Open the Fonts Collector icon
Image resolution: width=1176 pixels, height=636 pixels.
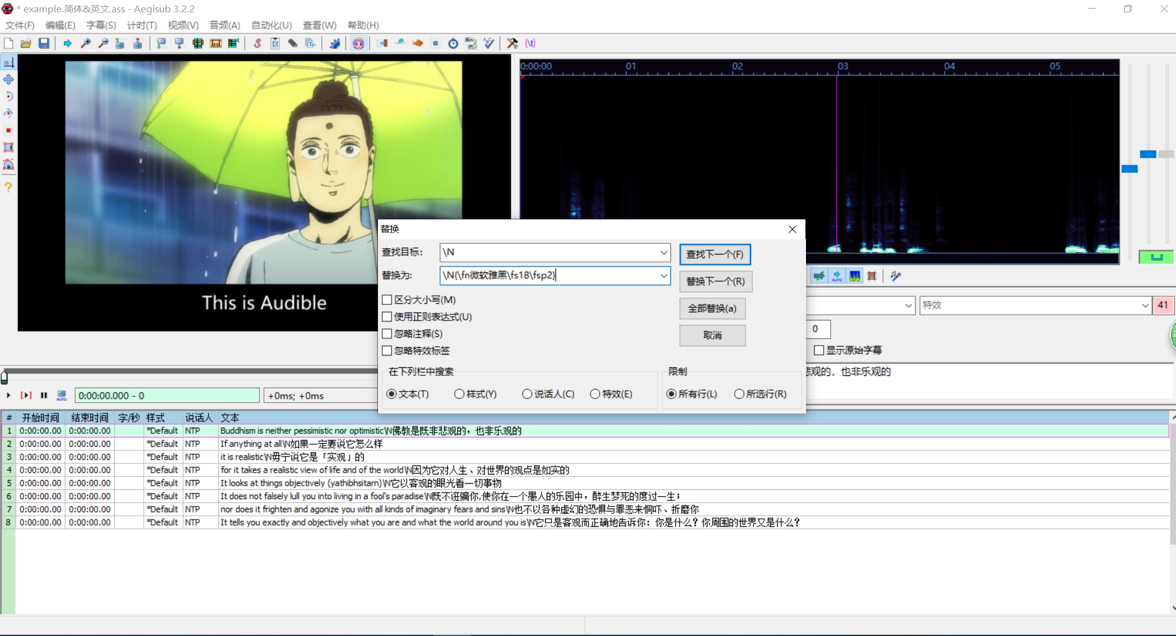(310, 43)
